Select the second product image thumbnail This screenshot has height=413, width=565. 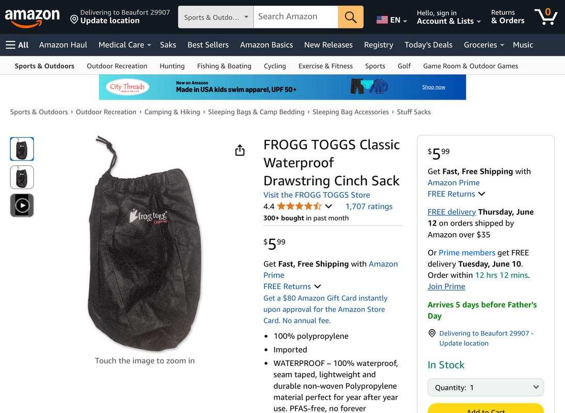point(22,177)
